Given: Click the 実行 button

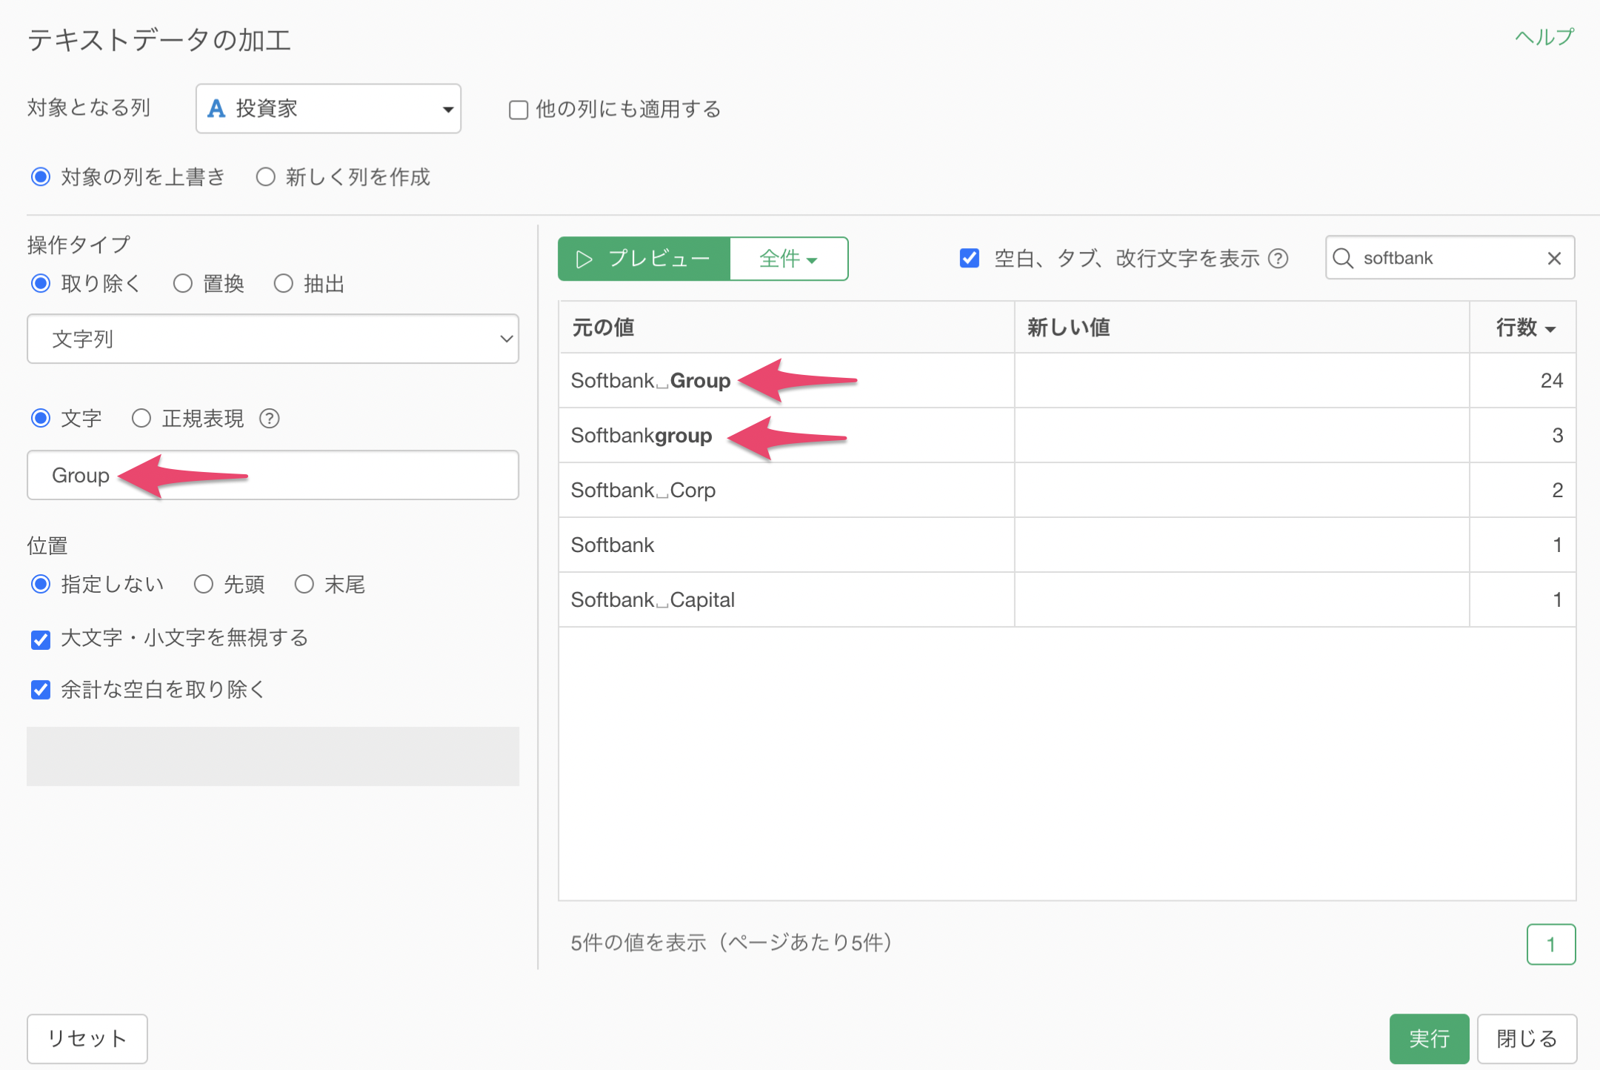Looking at the screenshot, I should pos(1429,1038).
